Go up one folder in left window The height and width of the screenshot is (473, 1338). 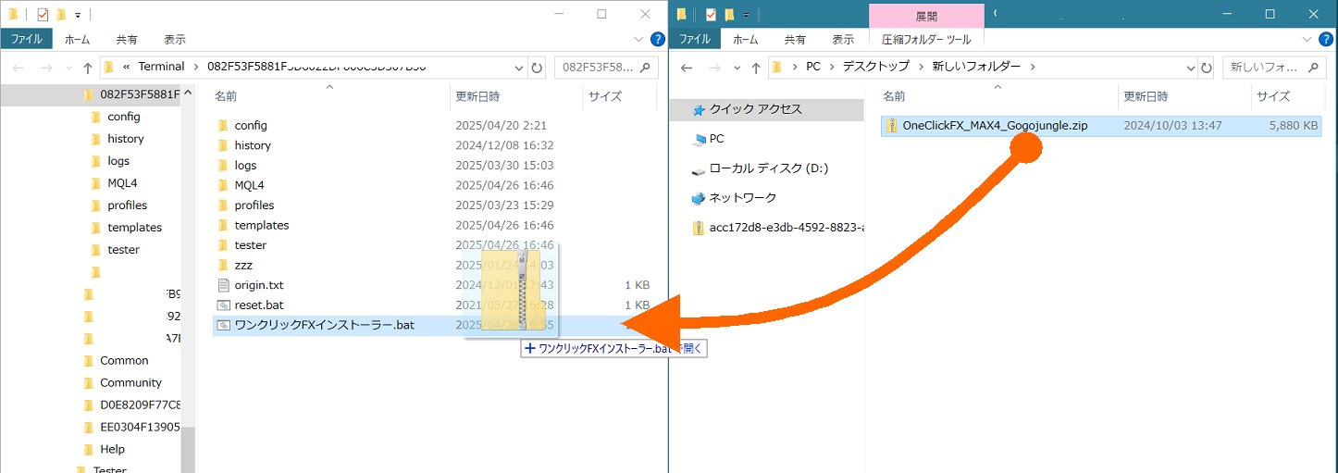pyautogui.click(x=88, y=67)
